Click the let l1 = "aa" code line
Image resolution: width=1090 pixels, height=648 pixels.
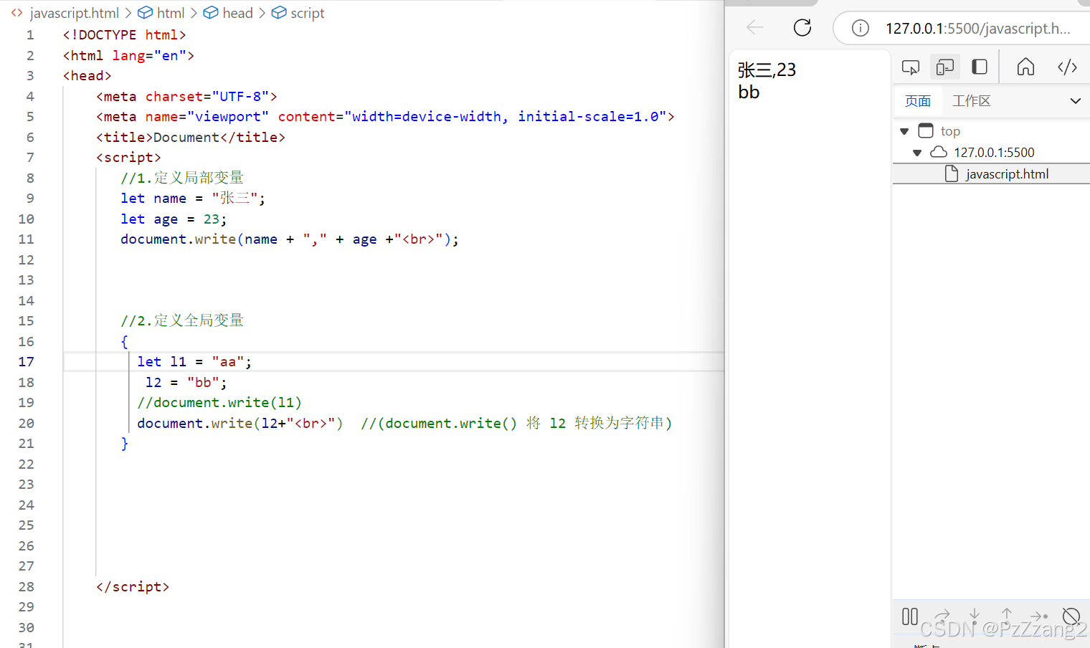194,362
